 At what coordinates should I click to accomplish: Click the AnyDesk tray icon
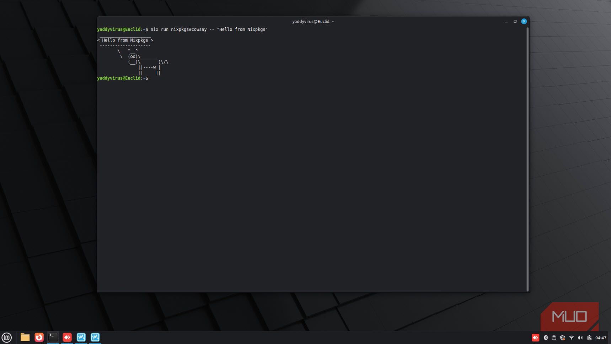tap(535, 338)
